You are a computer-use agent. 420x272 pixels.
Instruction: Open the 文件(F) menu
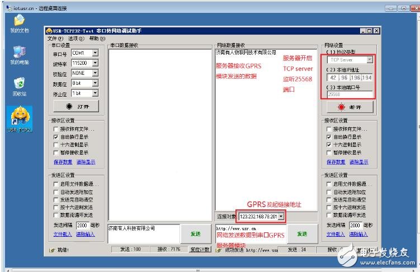pos(55,39)
